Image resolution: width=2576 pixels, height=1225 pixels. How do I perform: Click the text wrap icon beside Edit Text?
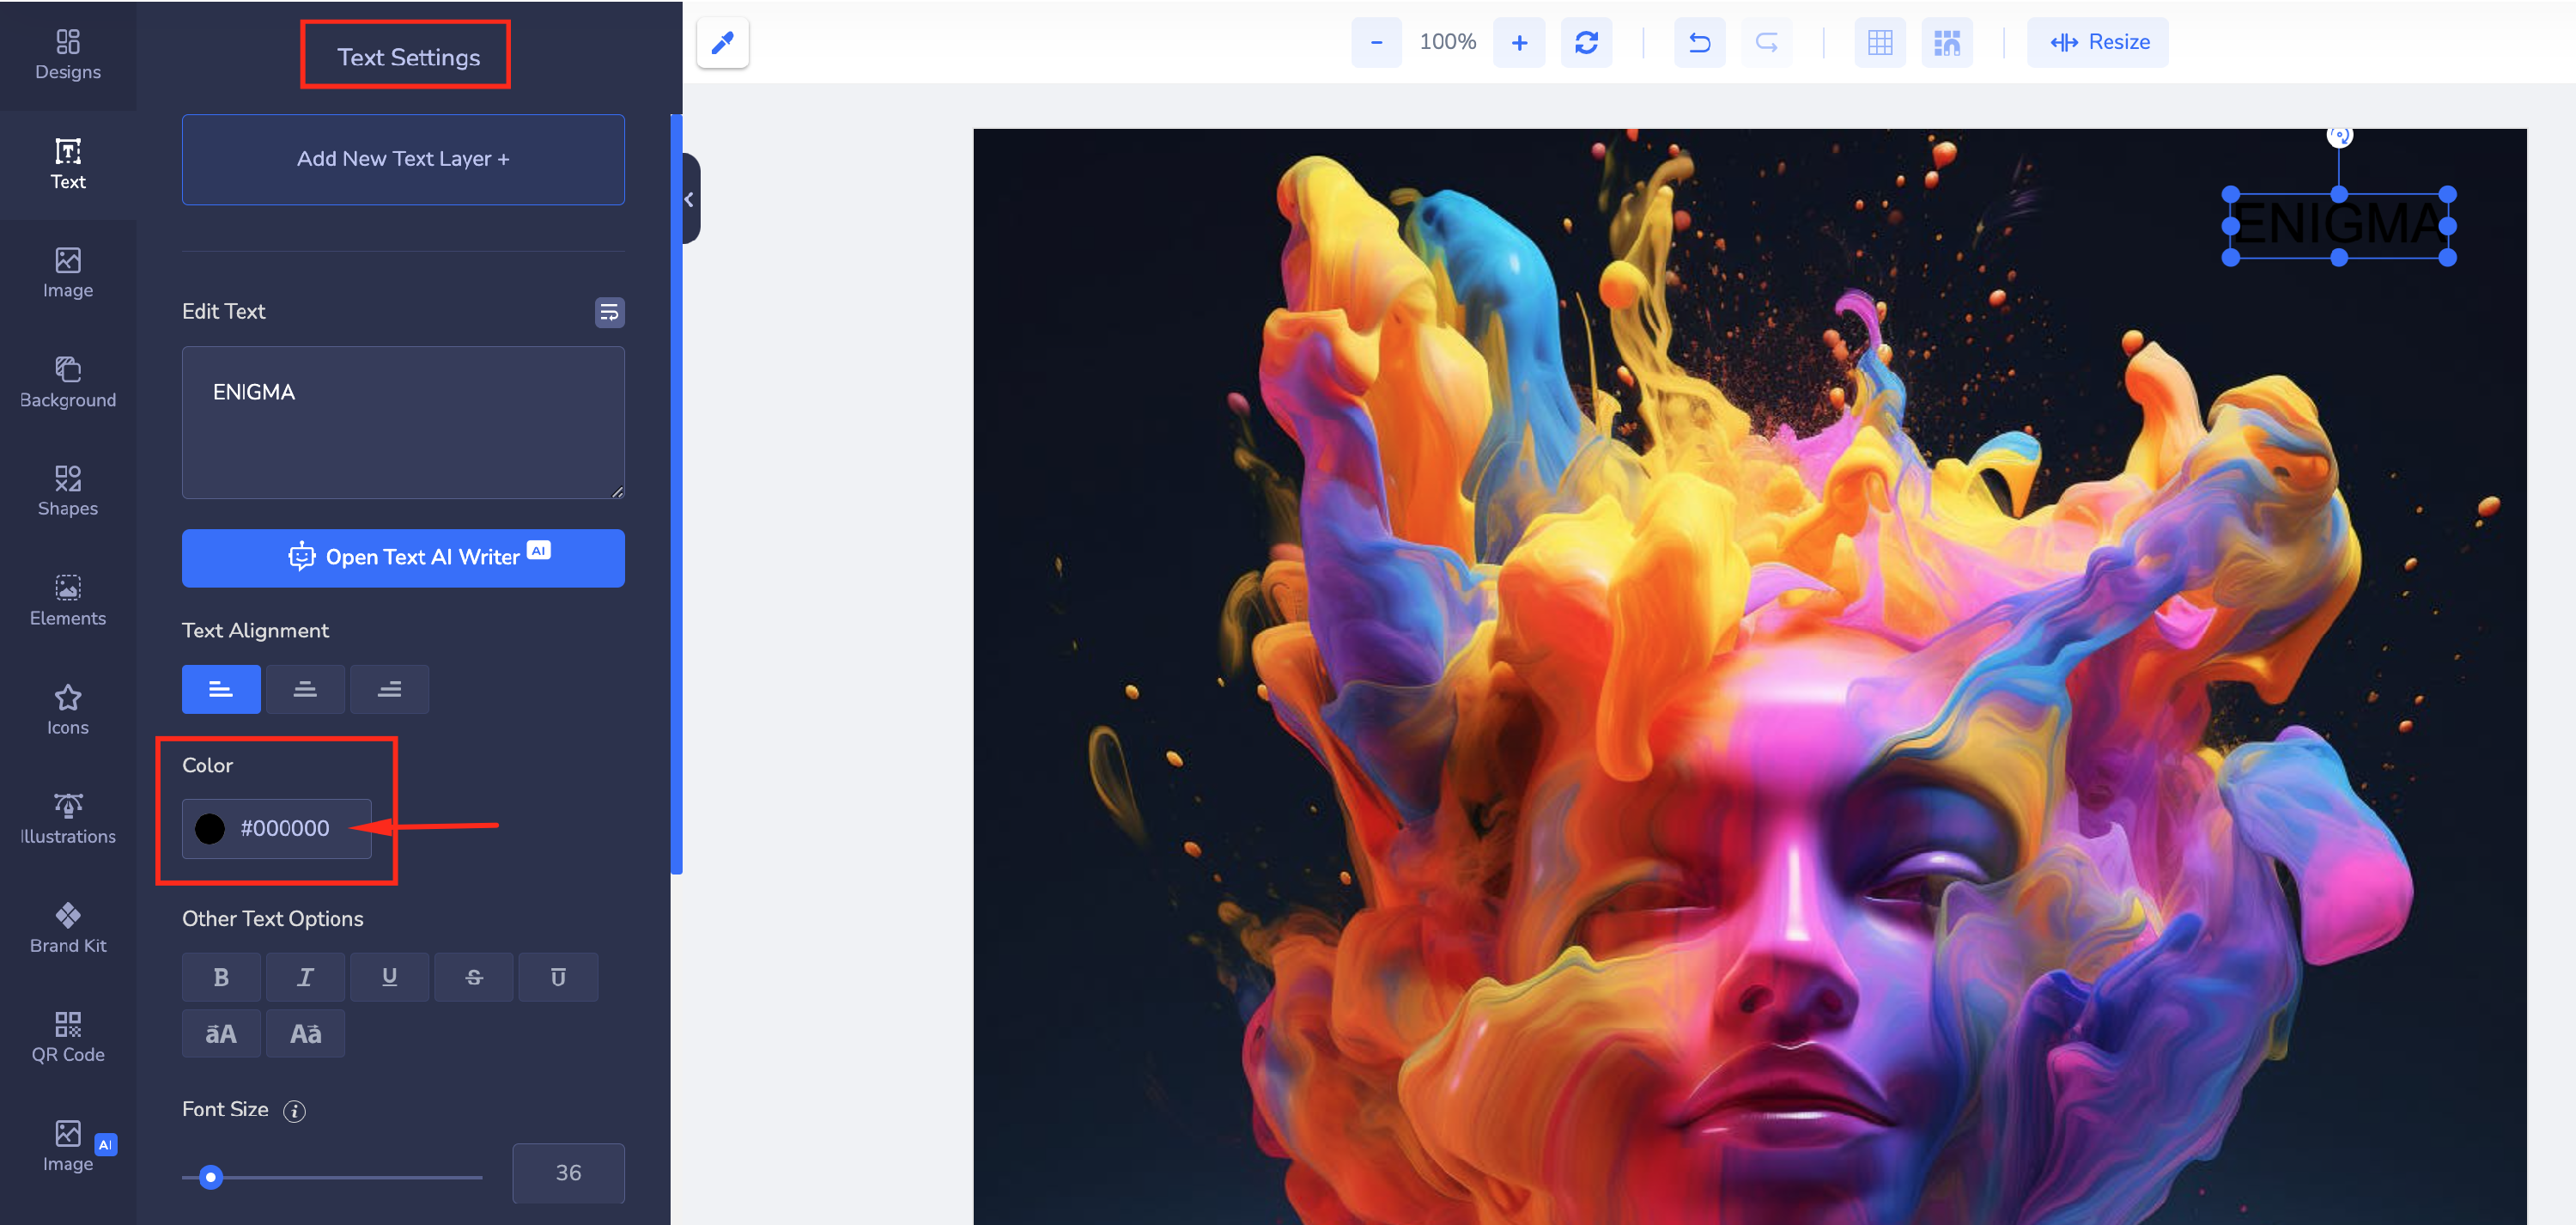609,312
